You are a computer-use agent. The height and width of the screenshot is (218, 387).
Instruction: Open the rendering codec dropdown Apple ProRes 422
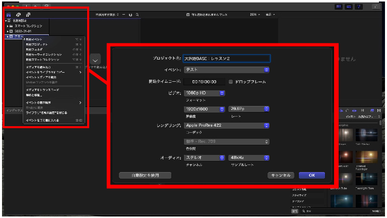tap(227, 126)
